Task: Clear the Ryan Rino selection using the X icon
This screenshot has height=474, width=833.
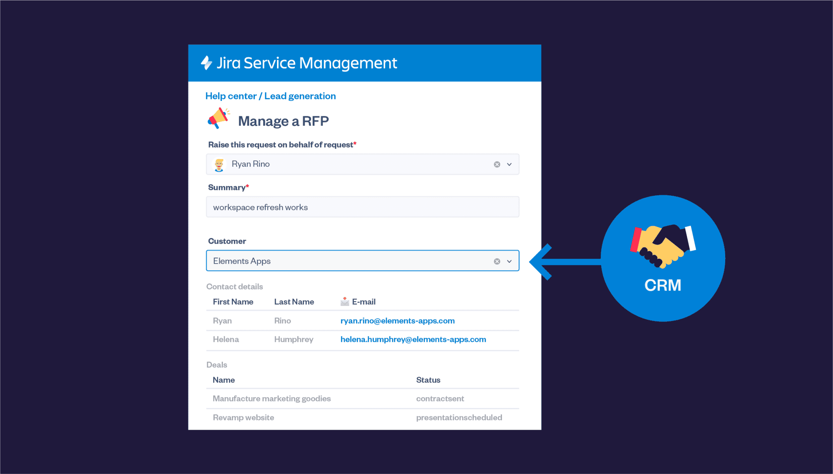Action: point(496,164)
